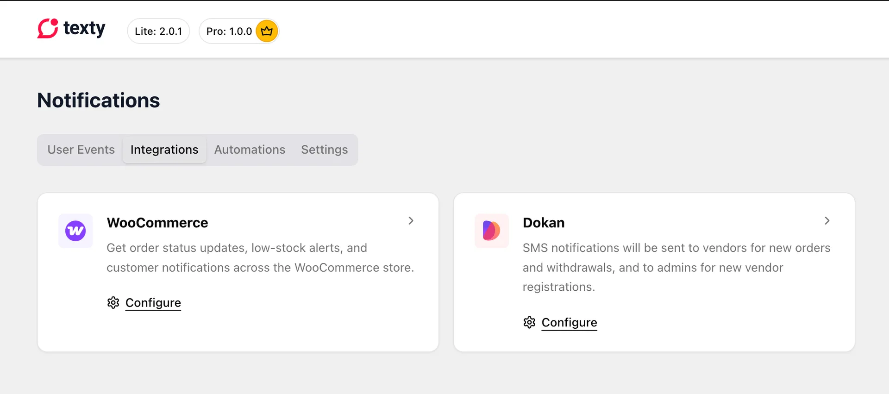This screenshot has height=394, width=889.
Task: Click the WooCommerce card title
Action: [157, 223]
